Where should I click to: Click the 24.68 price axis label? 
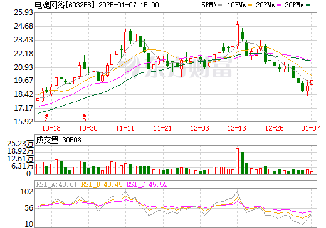tap(23, 26)
